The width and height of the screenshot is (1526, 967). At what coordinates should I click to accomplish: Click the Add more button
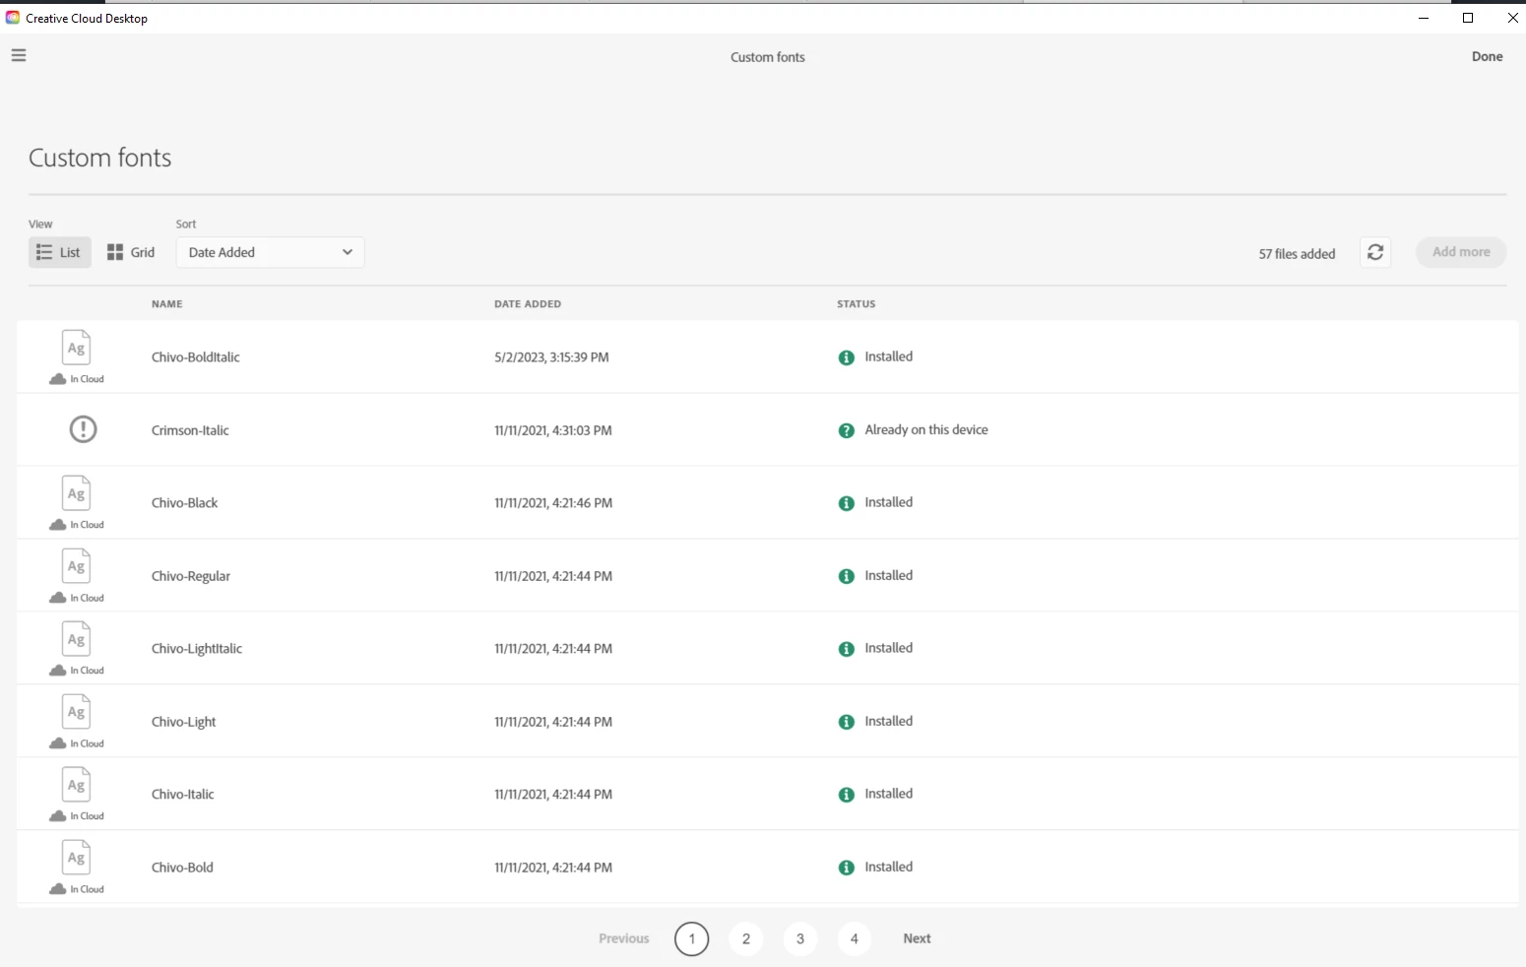[1461, 252]
